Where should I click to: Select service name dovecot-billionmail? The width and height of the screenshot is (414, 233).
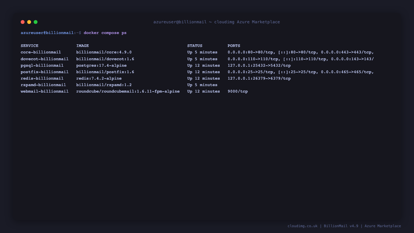coord(45,59)
